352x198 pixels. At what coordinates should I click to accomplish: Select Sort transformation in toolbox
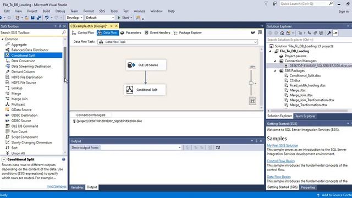point(14,148)
